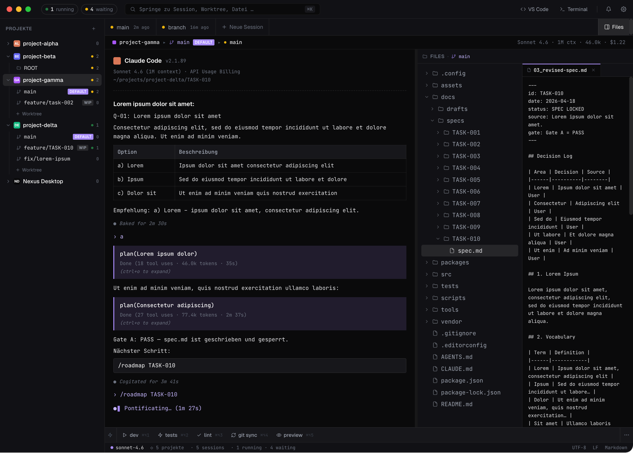Viewport: 633px width, 453px height.
Task: Open settings gear
Action: (623, 9)
